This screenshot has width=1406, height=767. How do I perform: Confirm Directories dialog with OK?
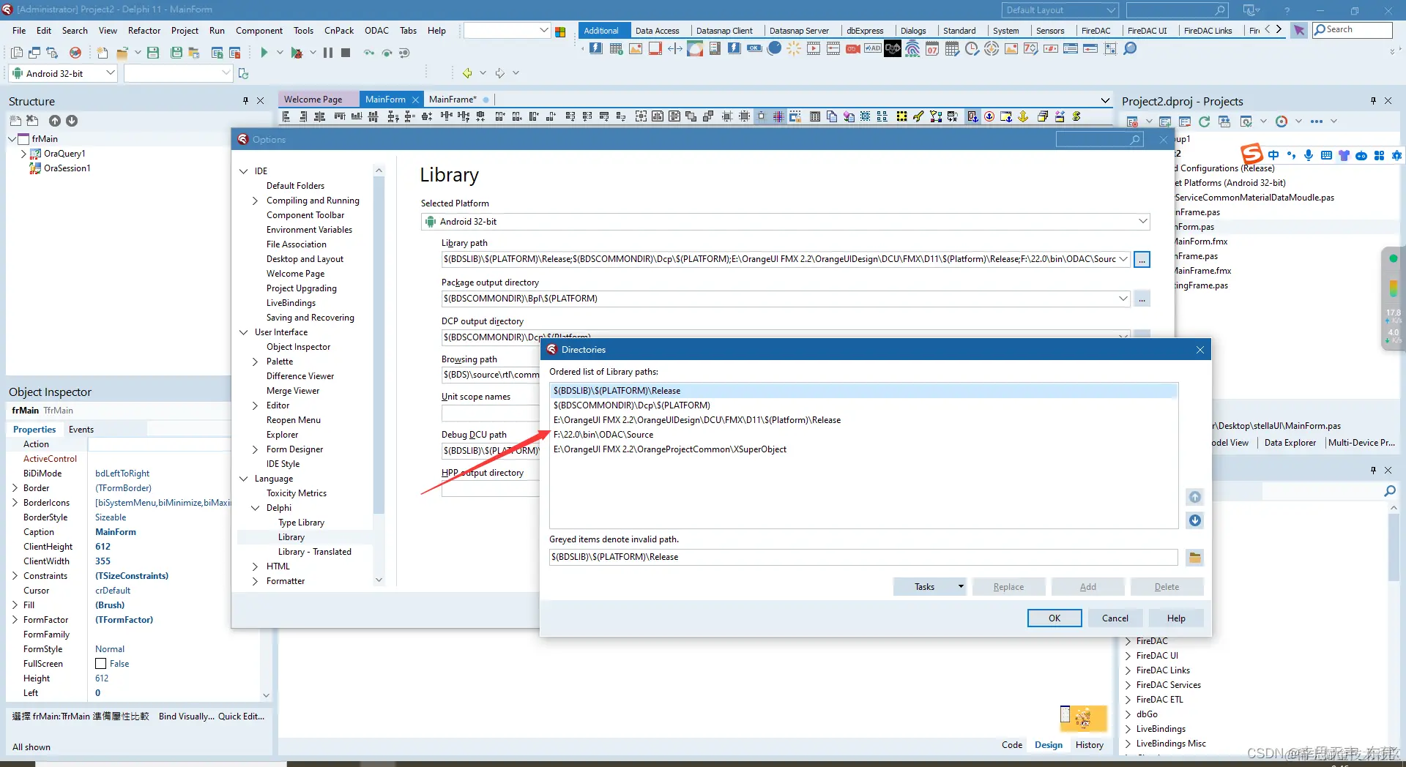tap(1054, 618)
